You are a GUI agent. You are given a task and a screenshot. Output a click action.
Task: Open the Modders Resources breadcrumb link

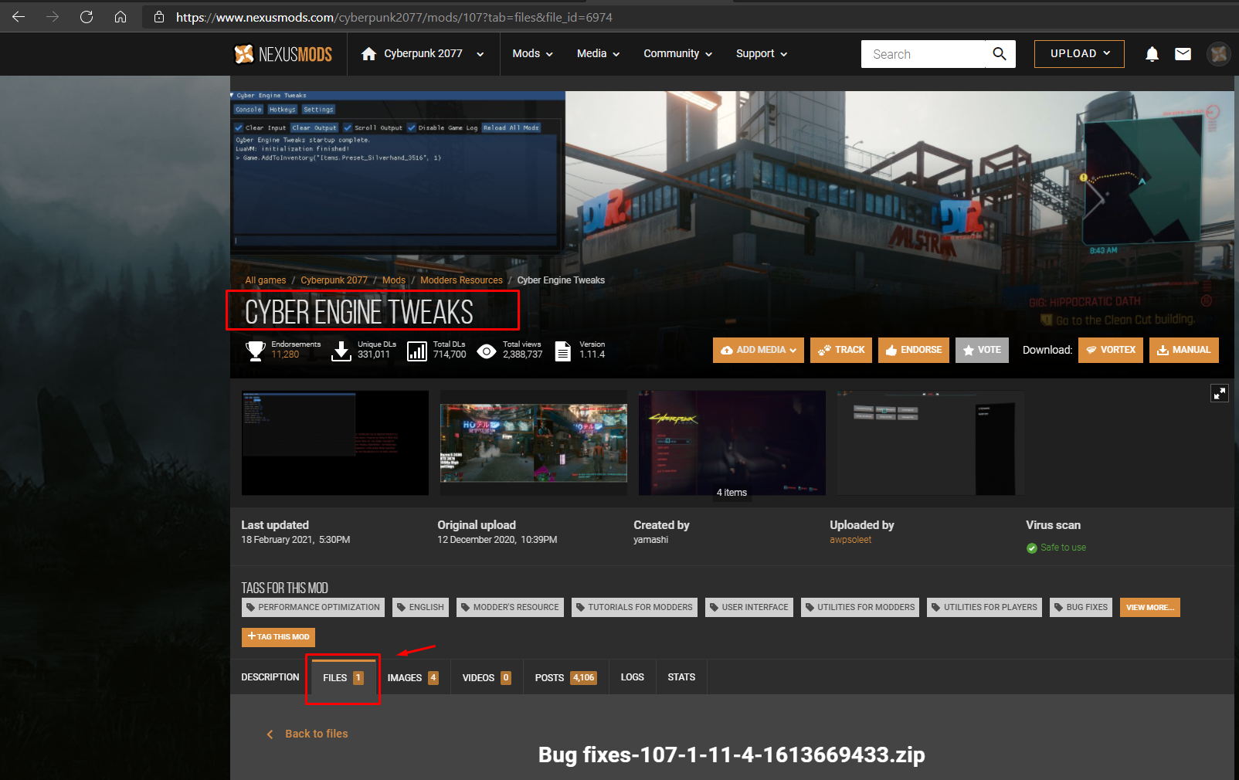(x=461, y=280)
